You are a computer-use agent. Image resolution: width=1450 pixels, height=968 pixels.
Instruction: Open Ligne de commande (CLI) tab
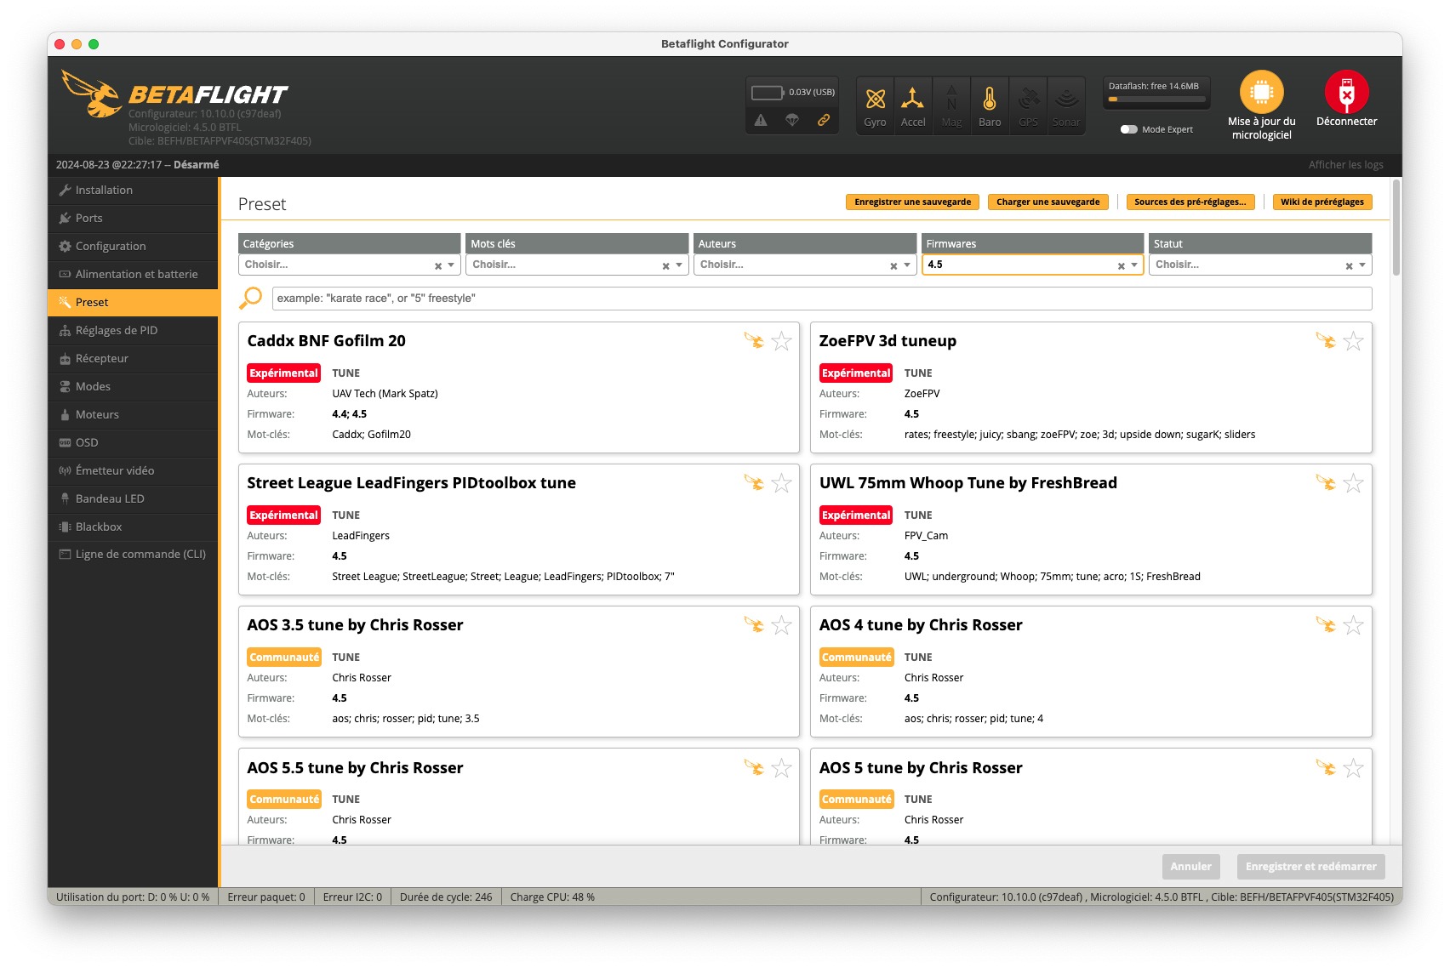(133, 554)
